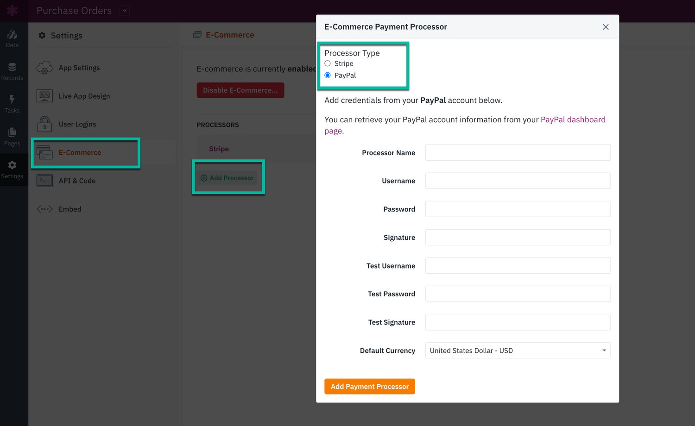Open the Records section from the sidebar
Image resolution: width=695 pixels, height=426 pixels.
12,70
